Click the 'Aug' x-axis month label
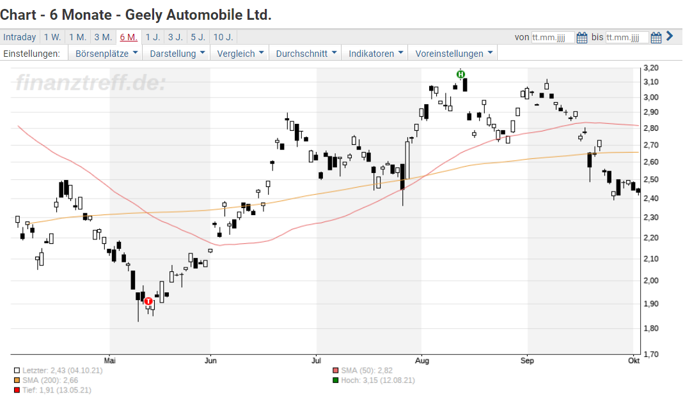685x406 pixels. [x=422, y=361]
